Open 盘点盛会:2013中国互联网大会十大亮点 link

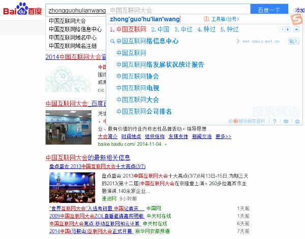[x=98, y=166]
